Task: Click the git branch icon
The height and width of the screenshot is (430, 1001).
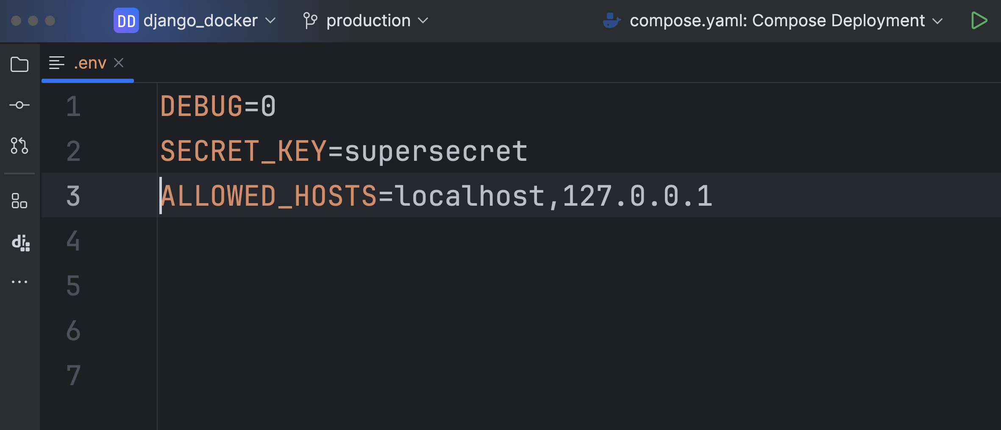Action: pos(310,21)
